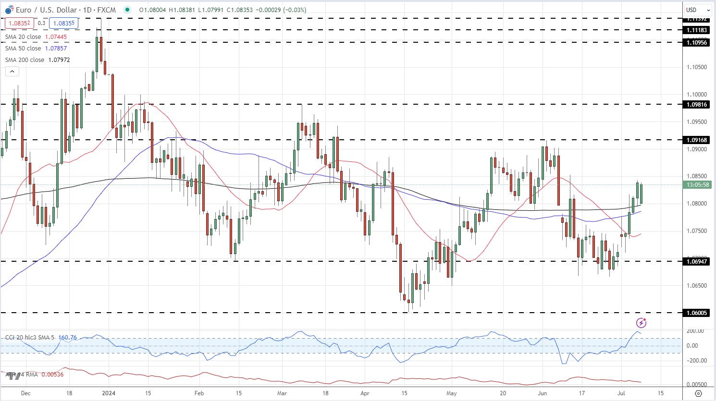
Task: Click the 13:05:58 countdown price label
Action: [697, 185]
